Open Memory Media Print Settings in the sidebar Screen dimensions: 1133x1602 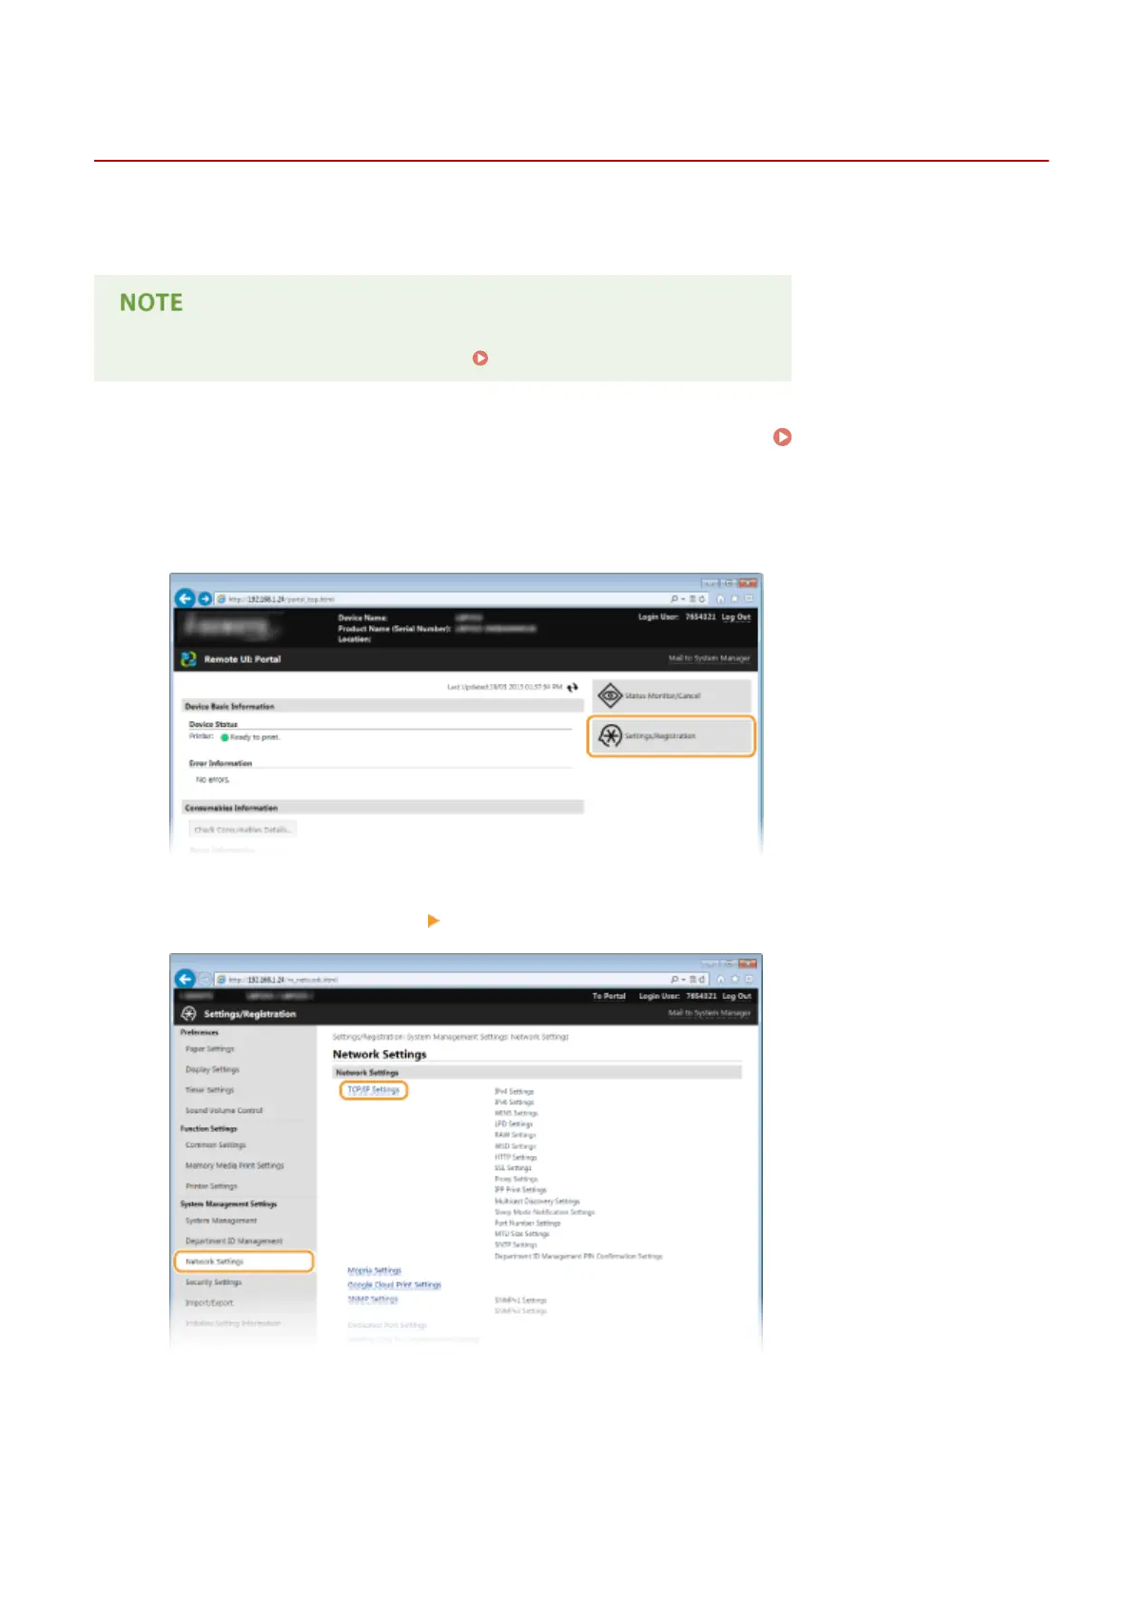[234, 1165]
